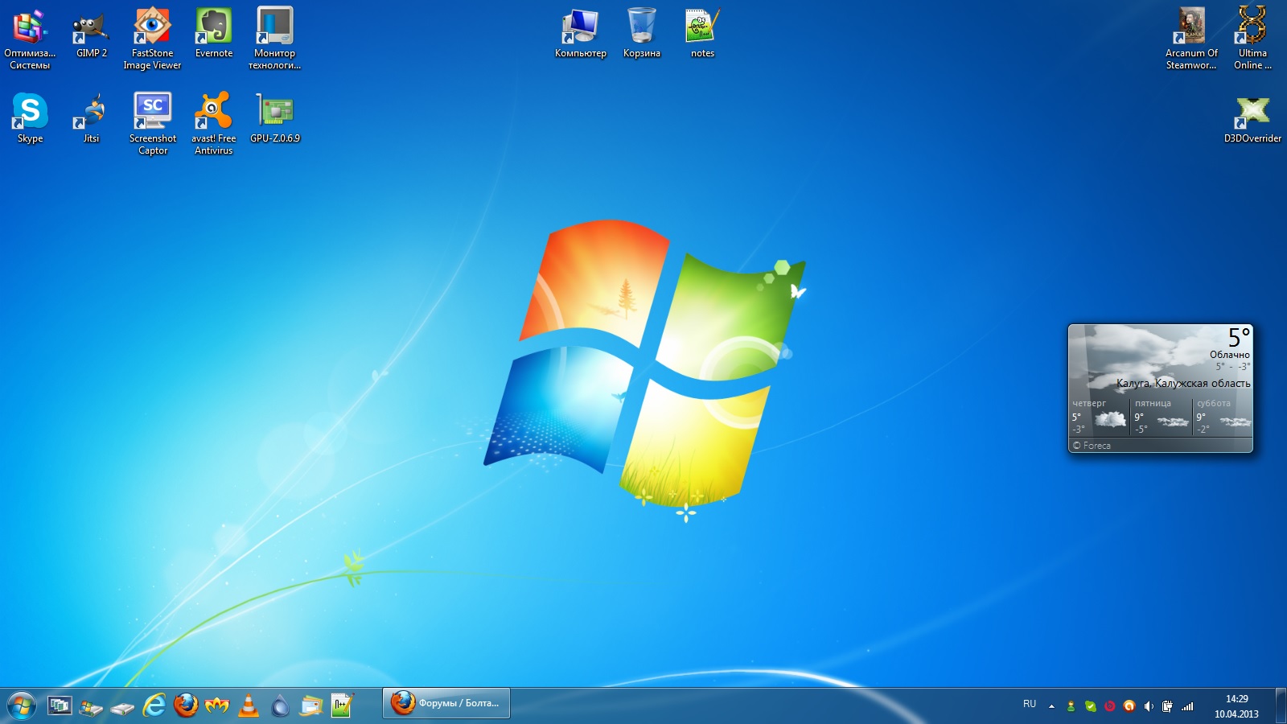
Task: Click the green user tray icon
Action: click(x=1071, y=706)
